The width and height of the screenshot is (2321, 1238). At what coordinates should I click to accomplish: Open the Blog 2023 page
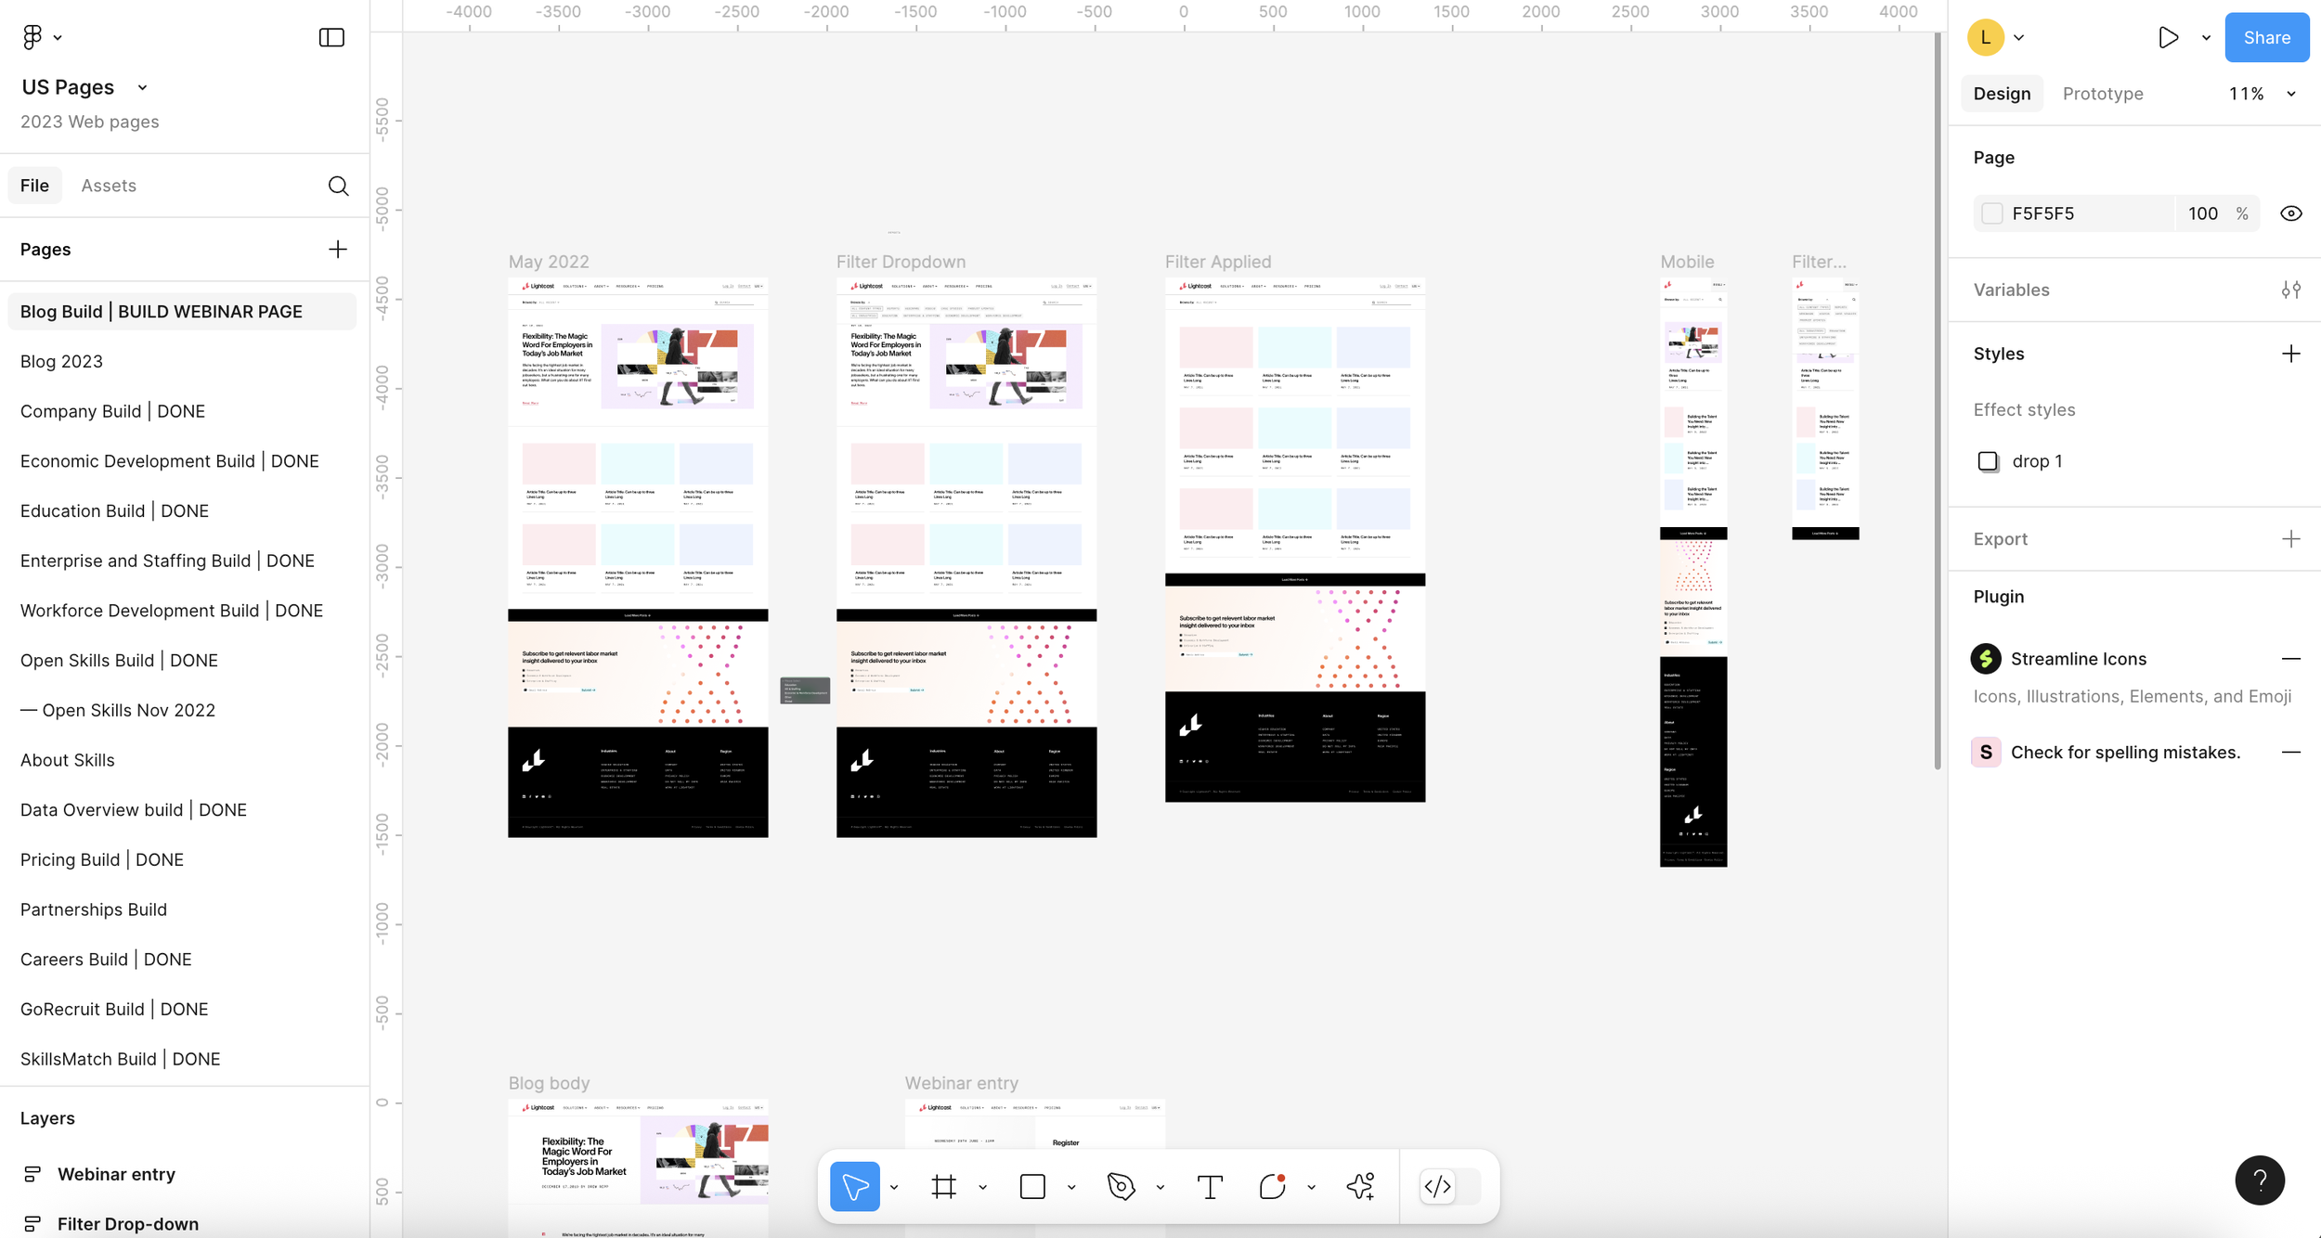(x=61, y=361)
